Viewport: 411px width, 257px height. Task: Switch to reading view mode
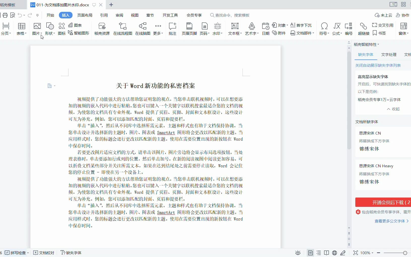(326, 253)
